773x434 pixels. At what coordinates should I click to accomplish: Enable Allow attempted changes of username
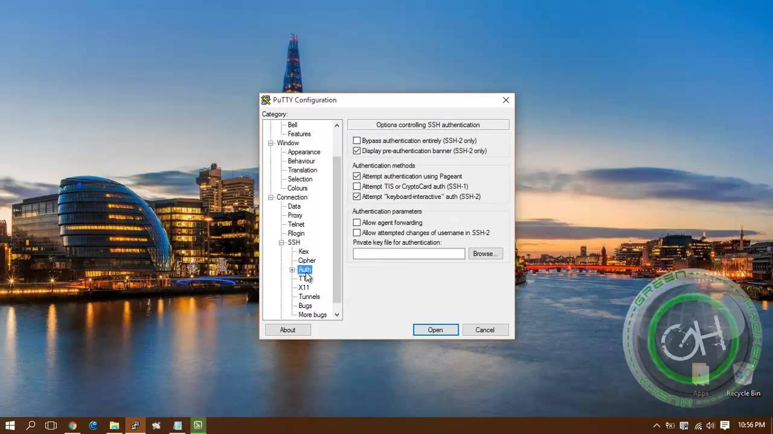[357, 233]
